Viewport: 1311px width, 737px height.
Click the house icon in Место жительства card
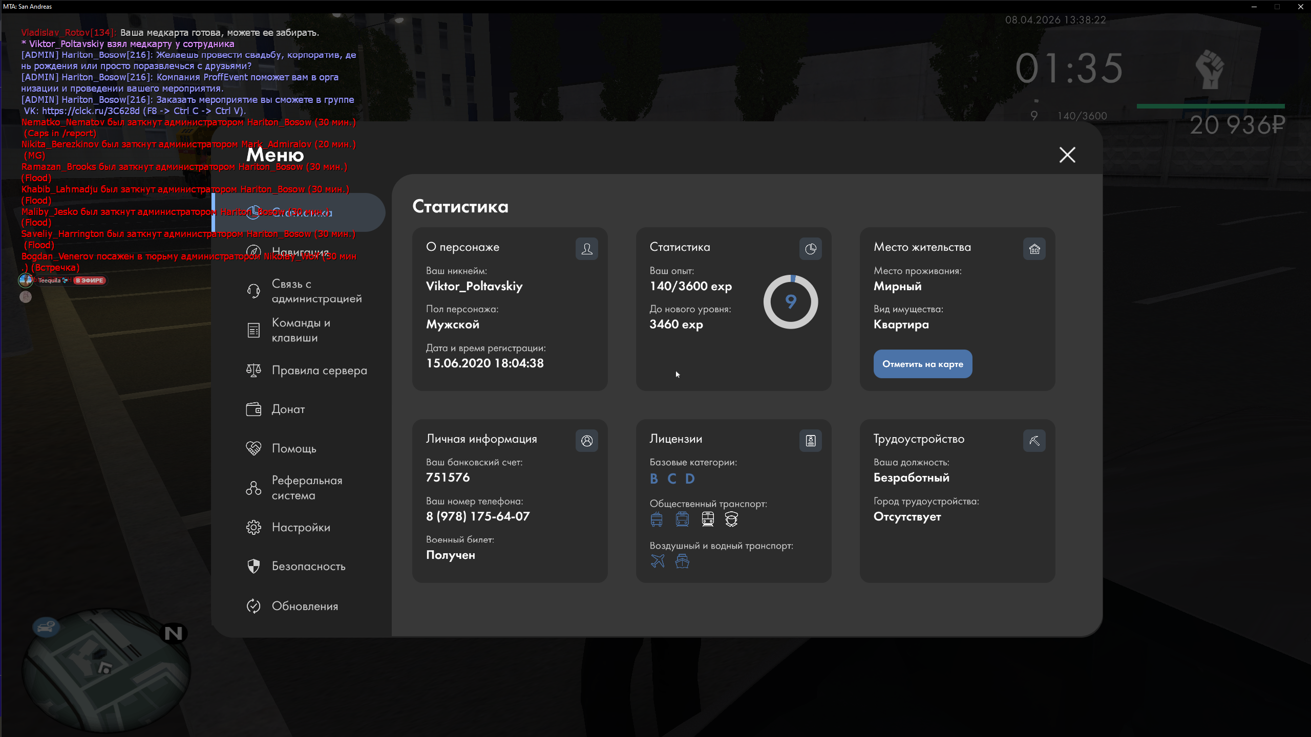click(1034, 249)
